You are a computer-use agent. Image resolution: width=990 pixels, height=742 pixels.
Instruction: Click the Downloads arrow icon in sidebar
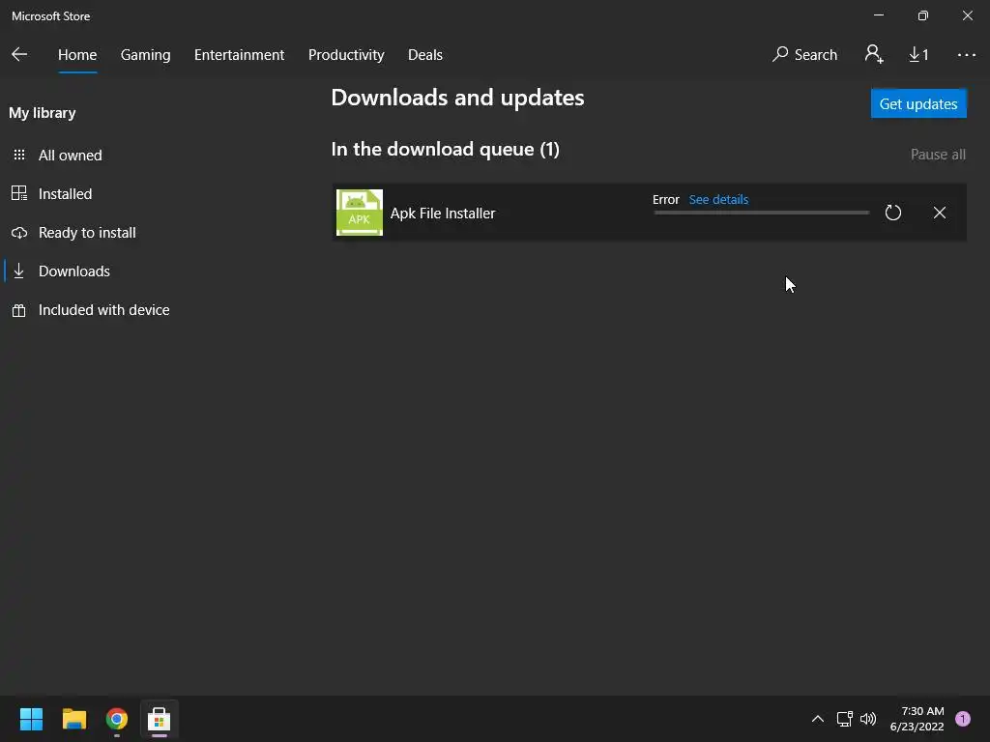(19, 271)
